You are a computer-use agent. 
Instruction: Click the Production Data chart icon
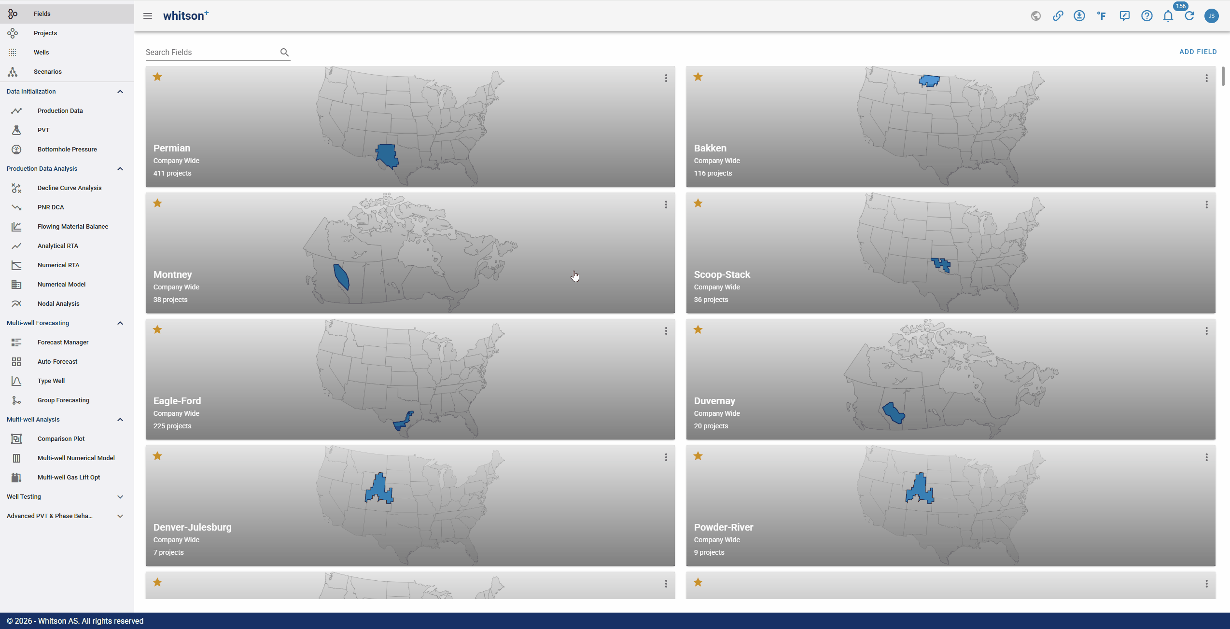[x=16, y=110]
